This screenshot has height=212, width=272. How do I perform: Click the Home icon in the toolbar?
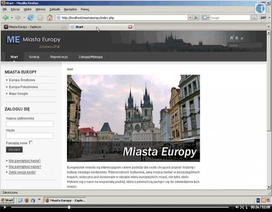pyautogui.click(x=49, y=17)
